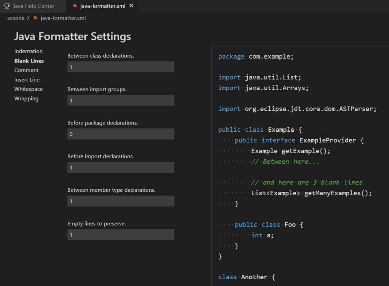Open the .vscode breadcrumb dropdown
The width and height of the screenshot is (389, 286).
click(x=15, y=18)
